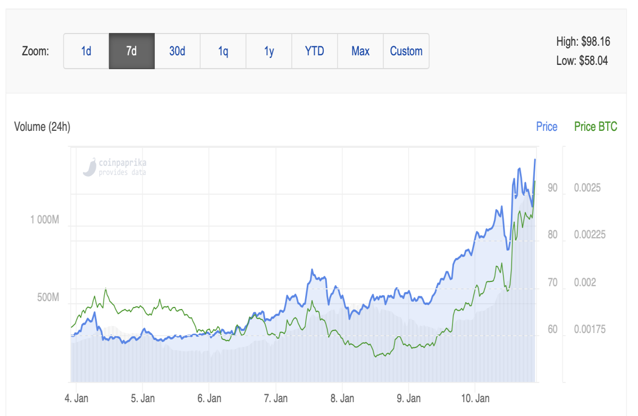Click the 7. Jan date marker

coord(277,398)
